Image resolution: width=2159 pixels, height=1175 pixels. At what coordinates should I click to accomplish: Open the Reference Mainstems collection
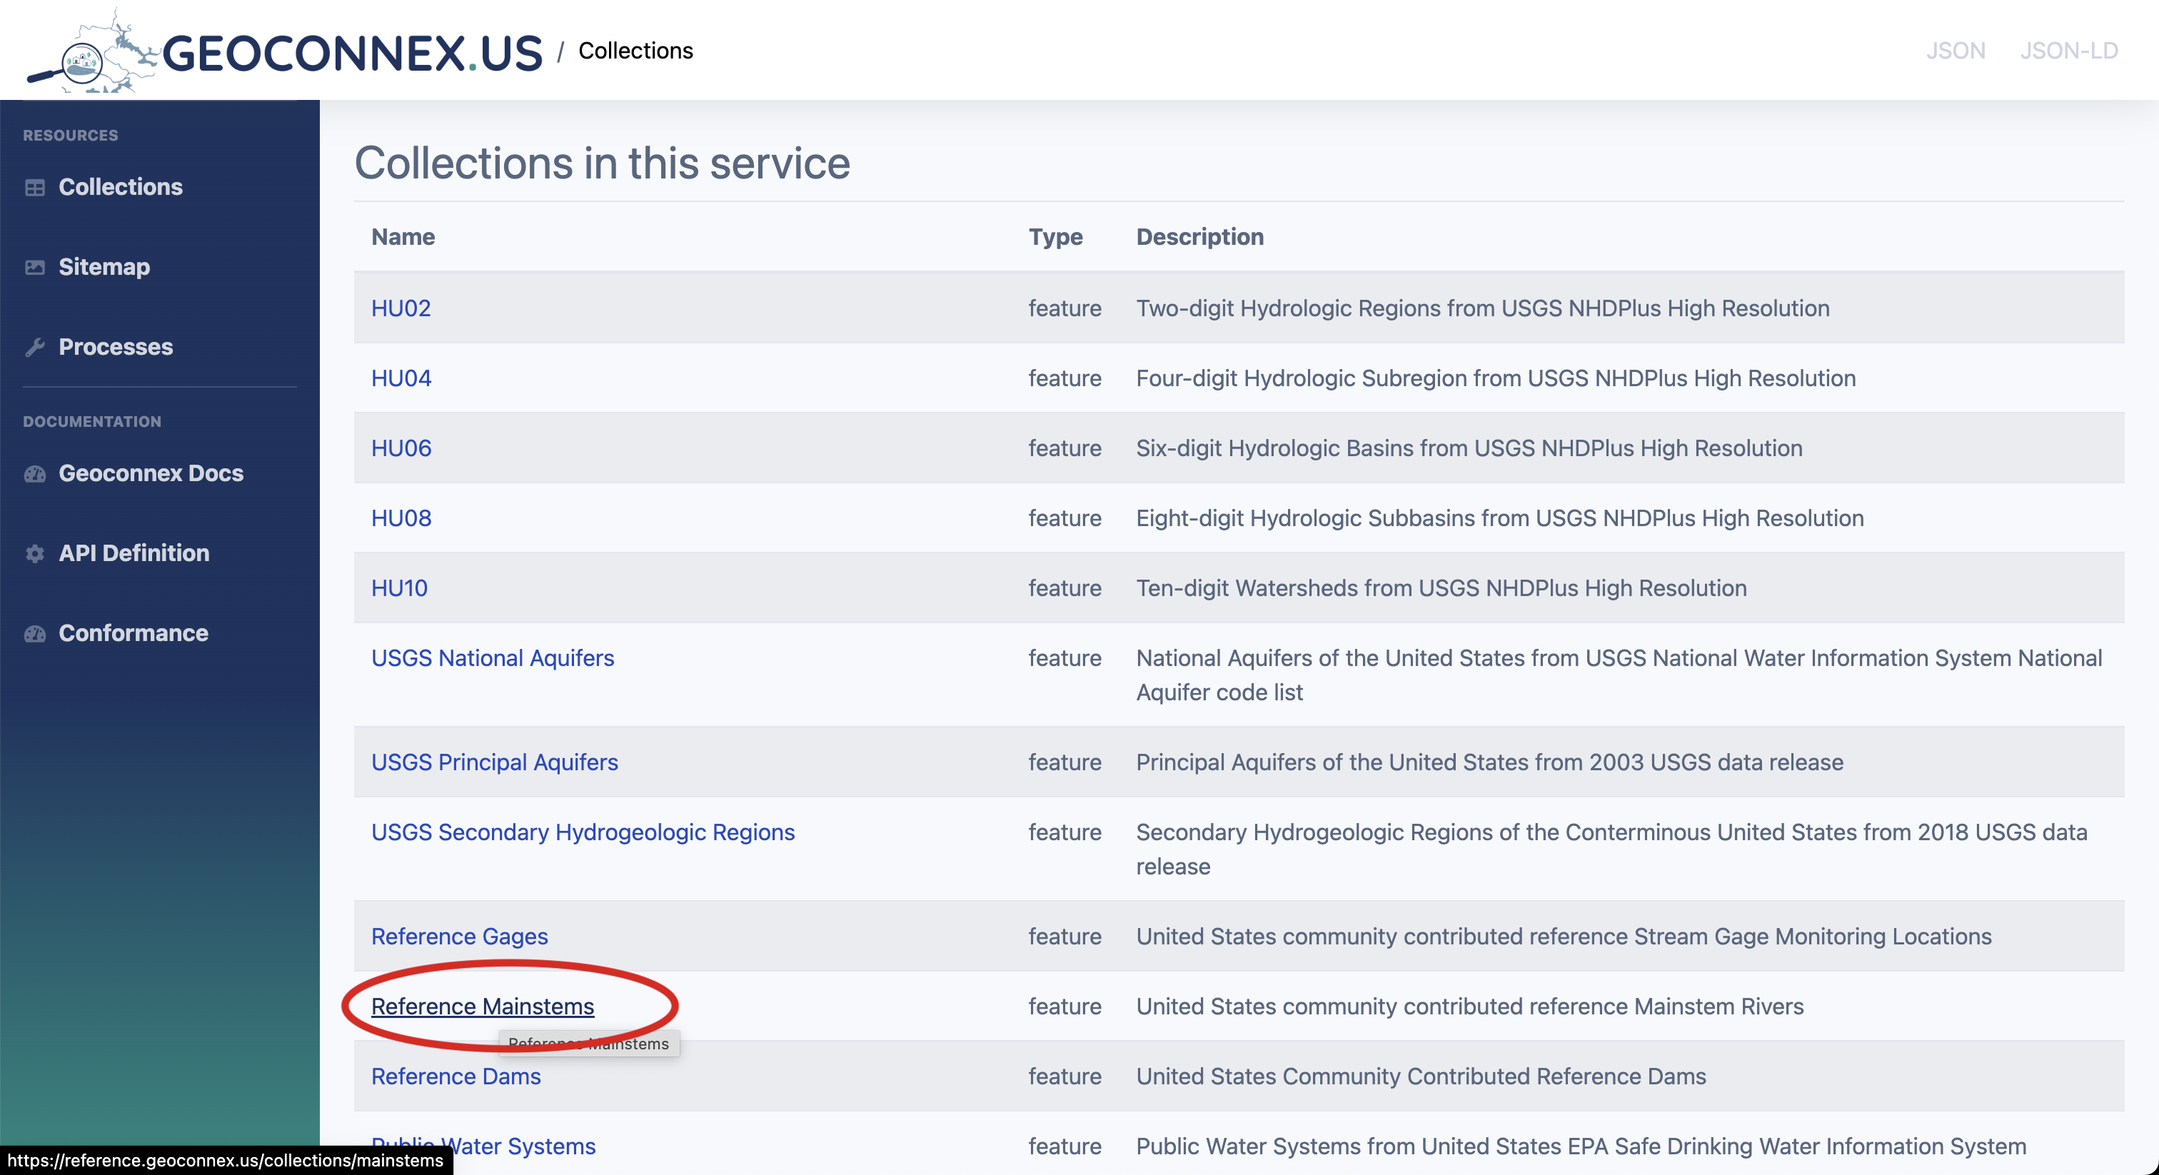pyautogui.click(x=482, y=1004)
